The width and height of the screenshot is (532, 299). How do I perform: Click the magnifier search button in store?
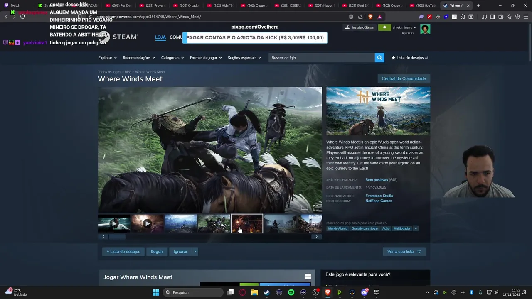[x=379, y=58]
